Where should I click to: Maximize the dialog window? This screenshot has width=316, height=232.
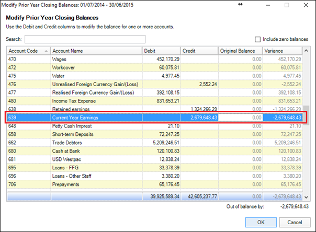click(286, 4)
